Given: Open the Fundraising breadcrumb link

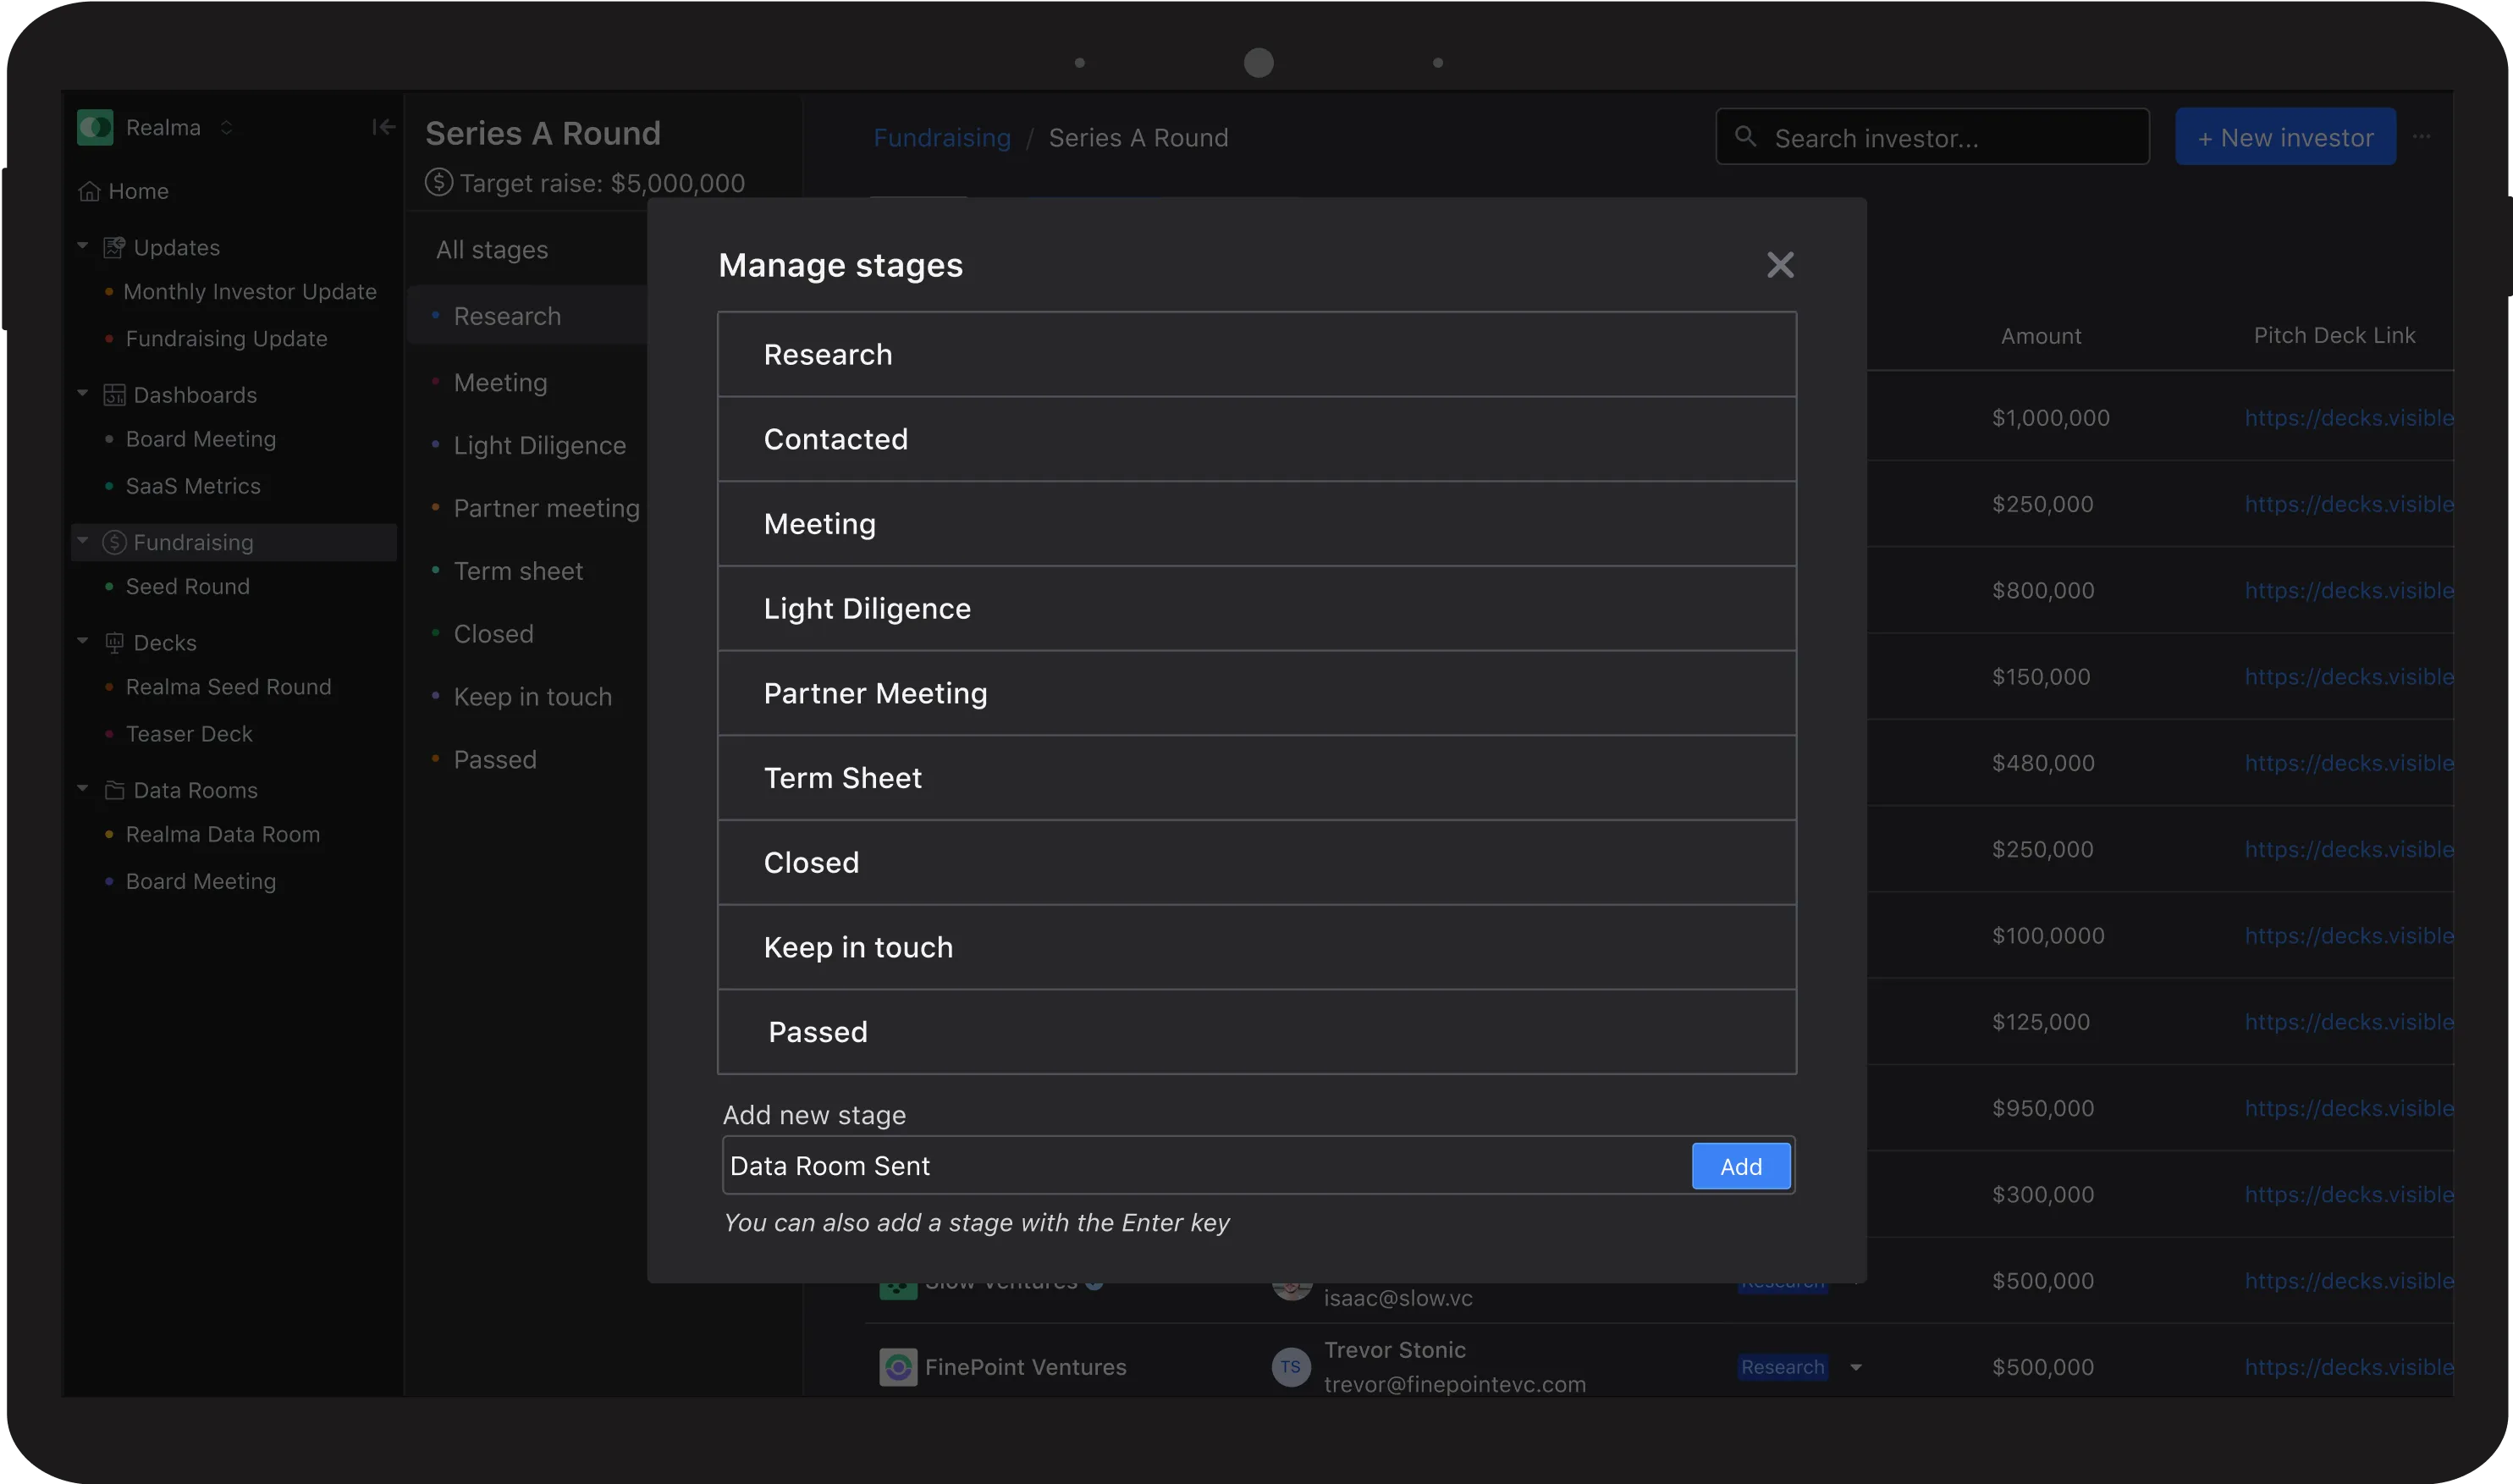Looking at the screenshot, I should (x=941, y=138).
